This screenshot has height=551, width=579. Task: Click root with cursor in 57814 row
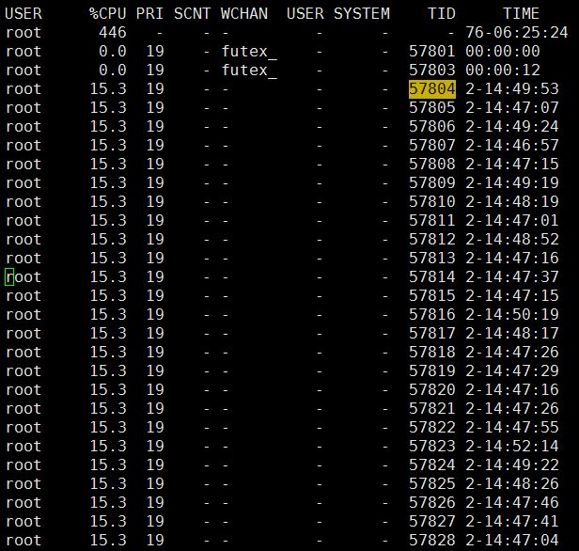(x=23, y=277)
